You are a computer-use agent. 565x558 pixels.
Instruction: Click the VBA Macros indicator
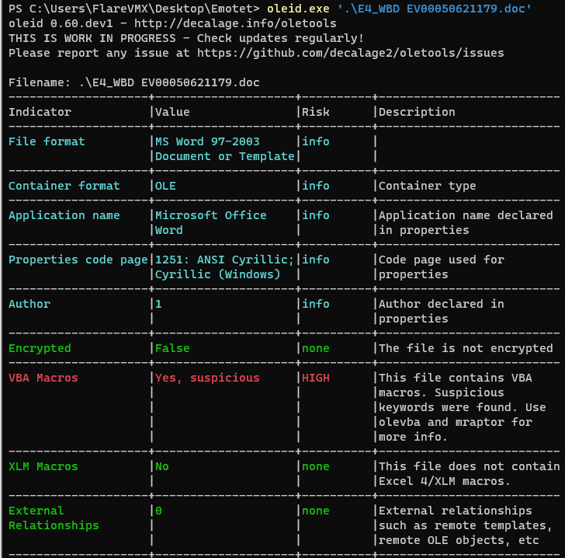click(x=43, y=378)
